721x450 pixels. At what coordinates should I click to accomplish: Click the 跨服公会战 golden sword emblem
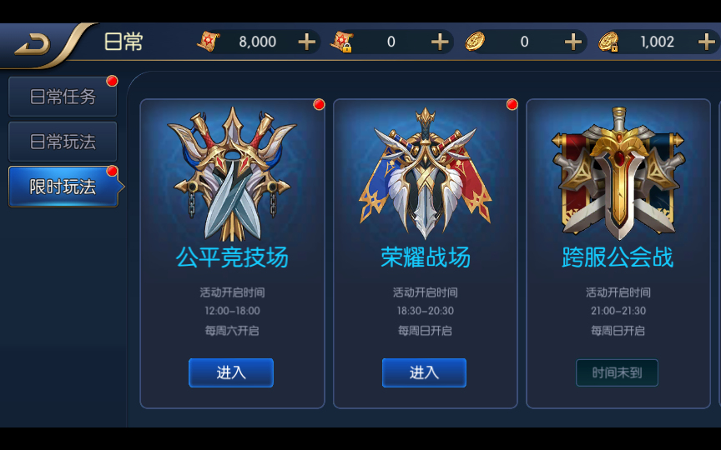pyautogui.click(x=618, y=173)
